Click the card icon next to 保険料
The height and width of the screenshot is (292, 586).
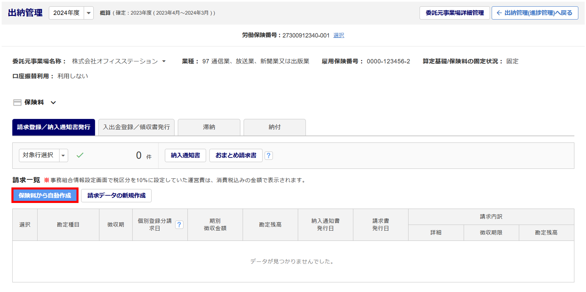pos(17,103)
